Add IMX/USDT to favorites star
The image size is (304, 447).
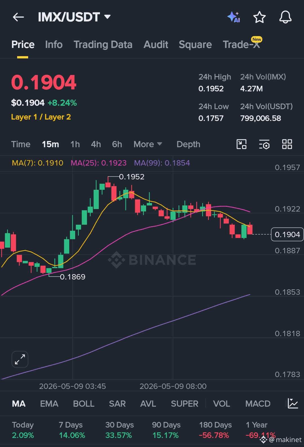pos(259,17)
